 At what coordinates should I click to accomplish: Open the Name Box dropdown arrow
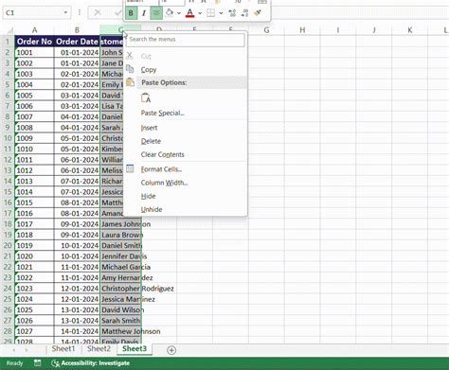pos(65,12)
